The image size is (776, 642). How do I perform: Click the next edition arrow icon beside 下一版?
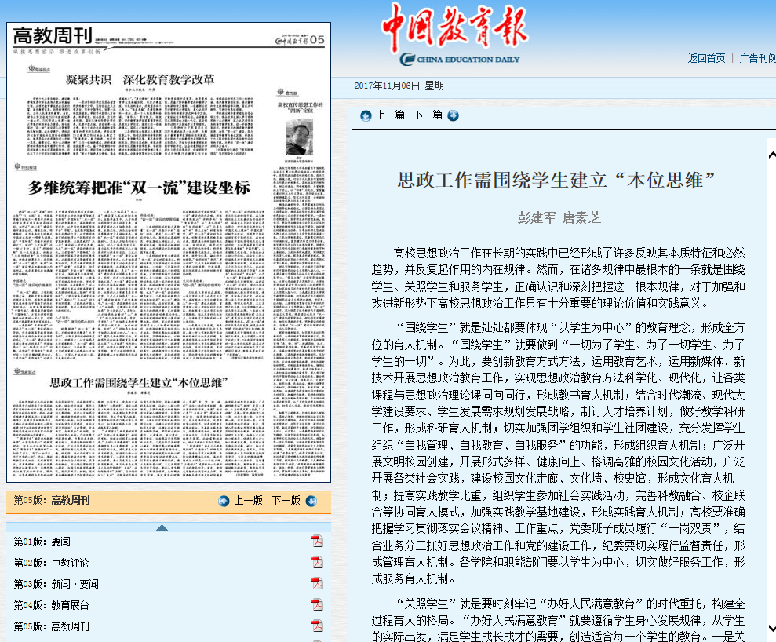pyautogui.click(x=311, y=501)
